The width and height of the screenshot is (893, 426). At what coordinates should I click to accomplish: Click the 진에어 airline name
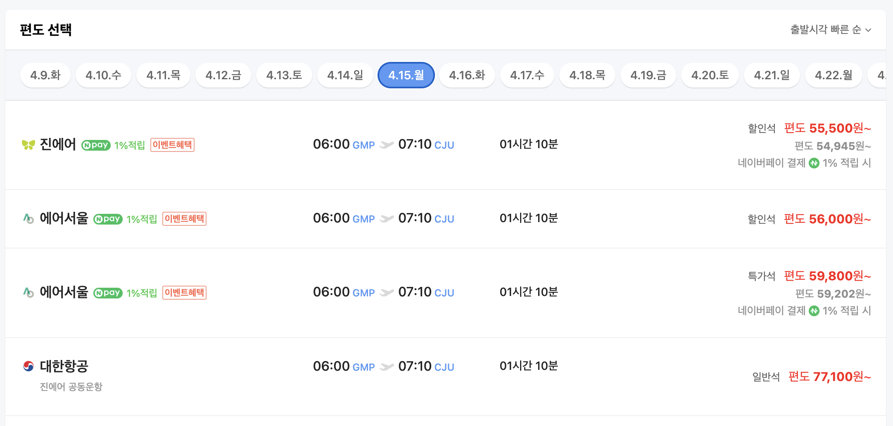[x=58, y=145]
